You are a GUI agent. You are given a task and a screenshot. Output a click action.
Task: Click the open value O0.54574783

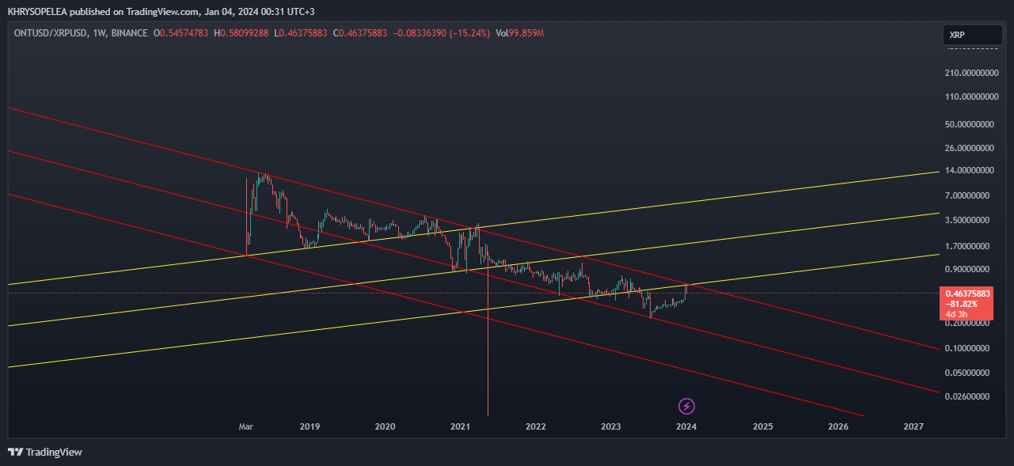click(181, 33)
